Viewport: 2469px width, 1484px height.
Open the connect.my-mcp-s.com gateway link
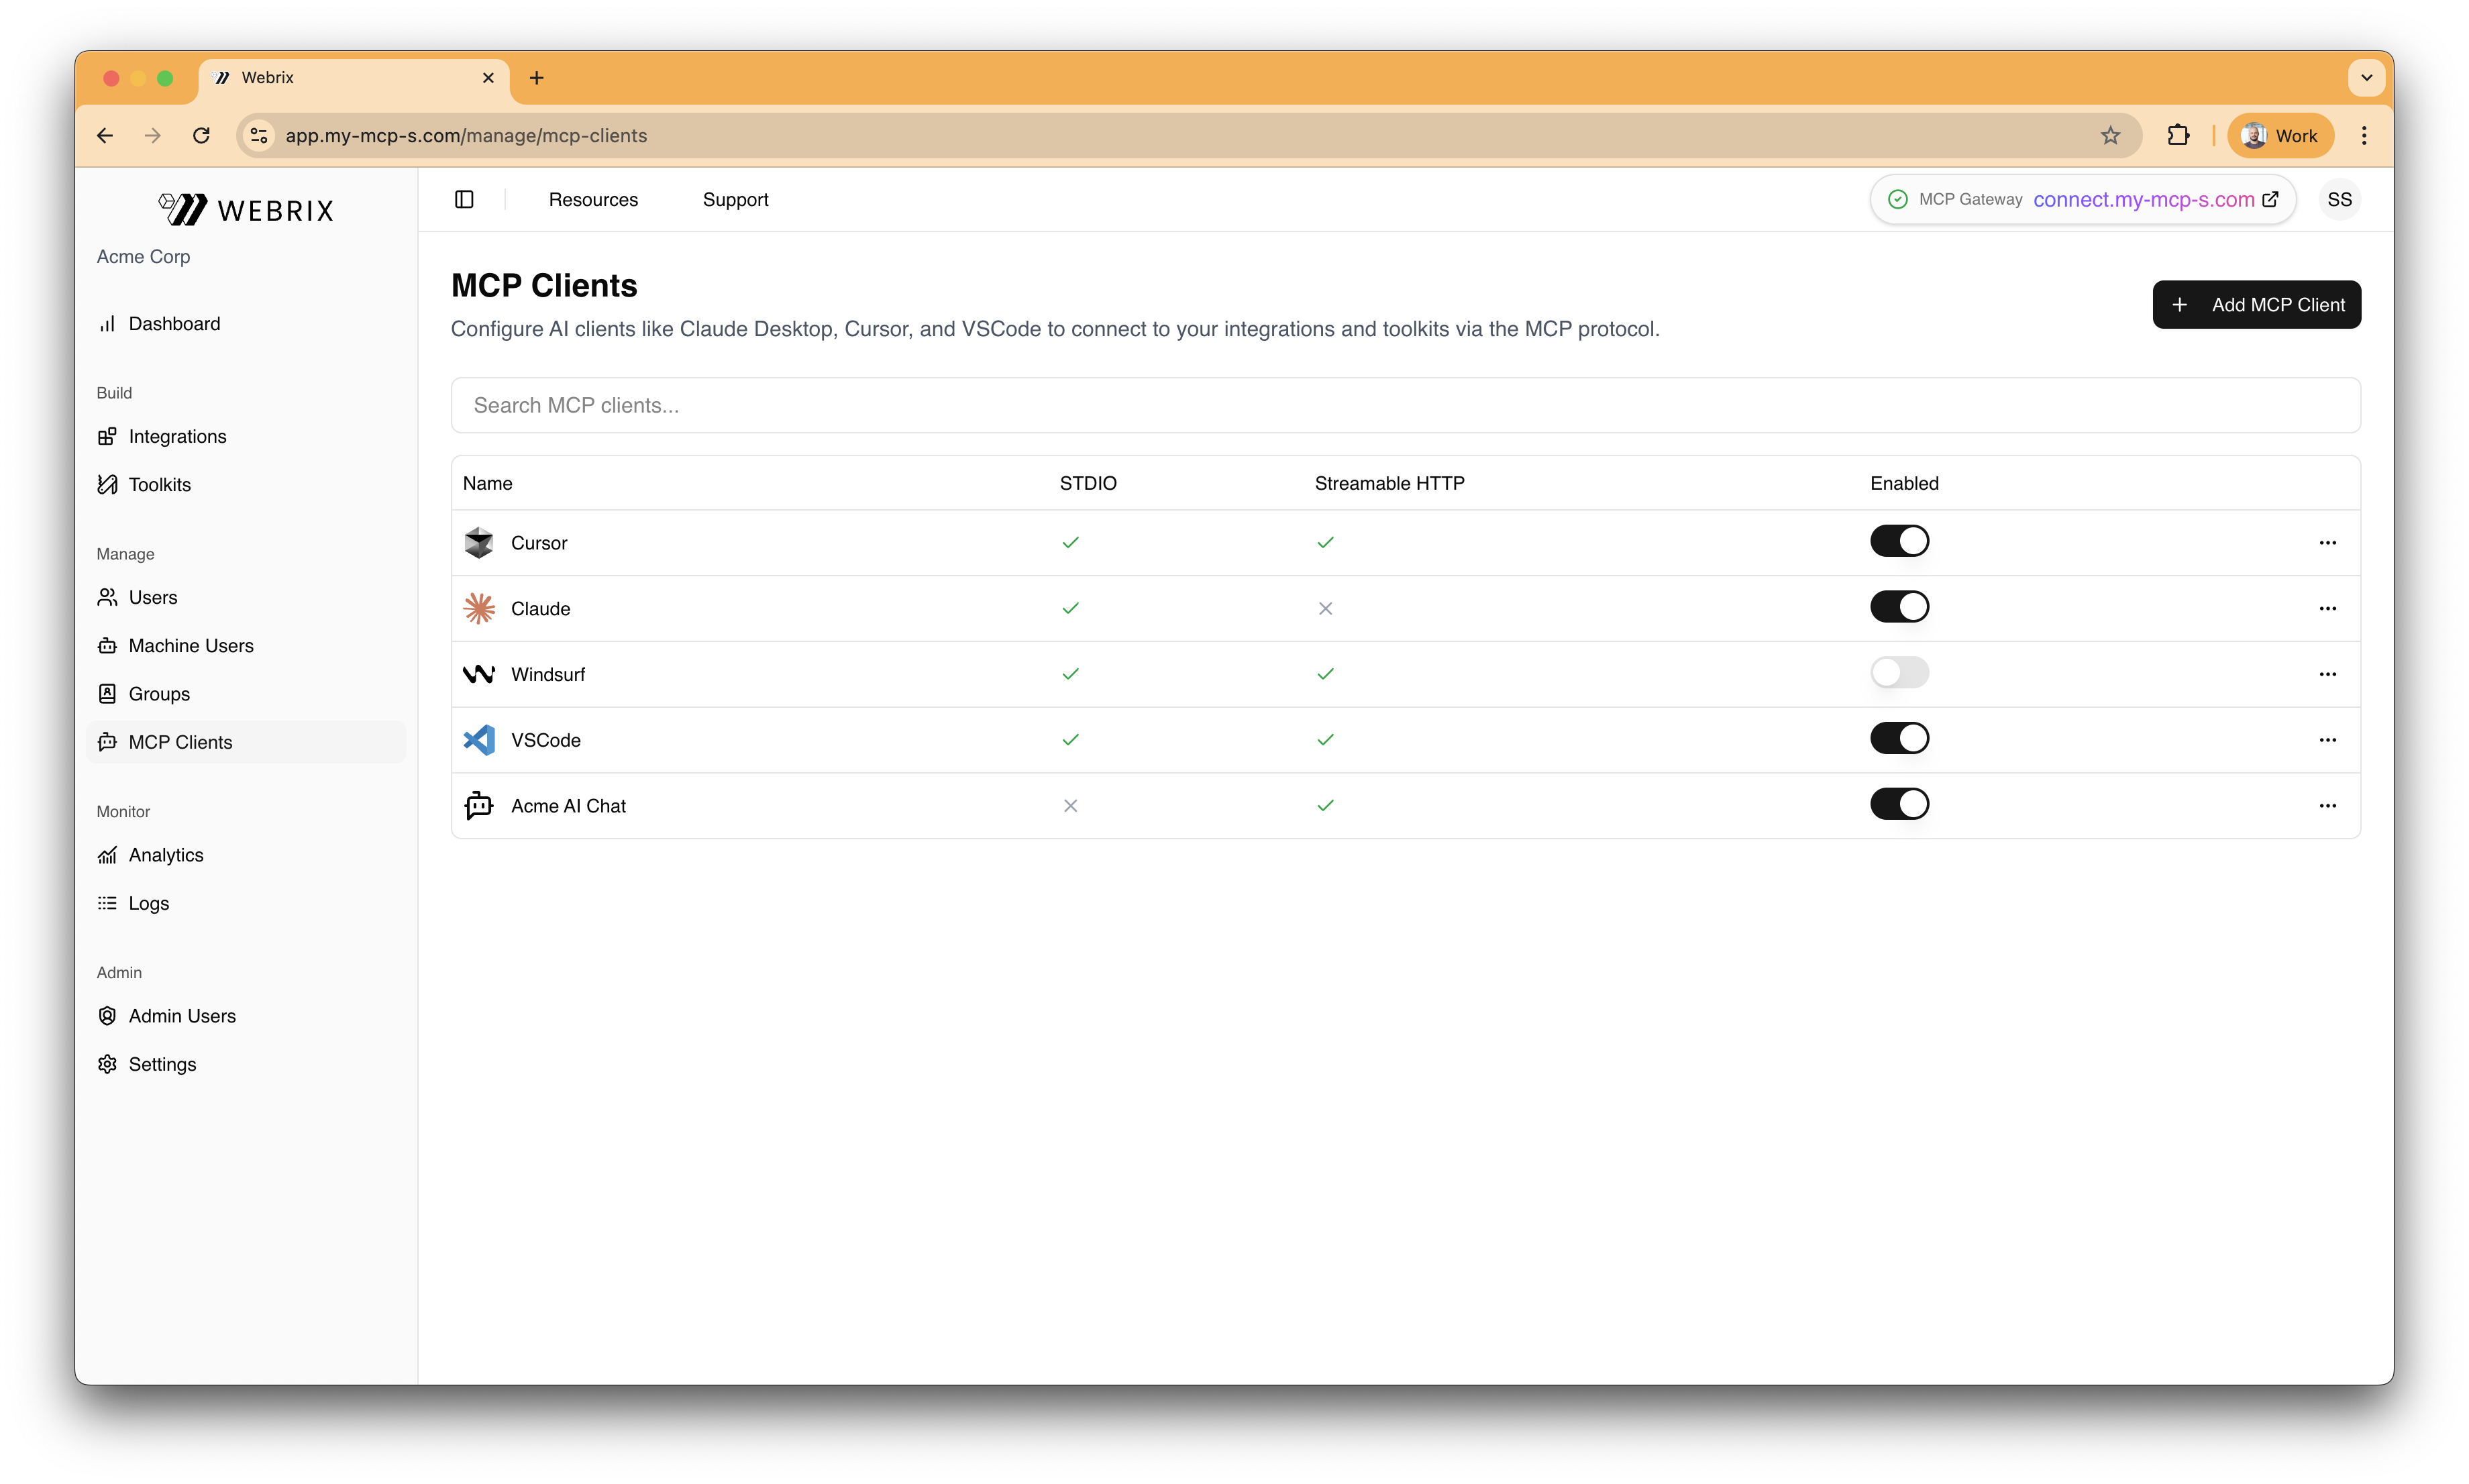[2143, 199]
